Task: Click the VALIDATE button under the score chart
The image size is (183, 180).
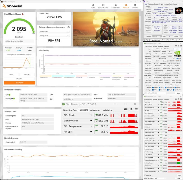Action: [19, 79]
